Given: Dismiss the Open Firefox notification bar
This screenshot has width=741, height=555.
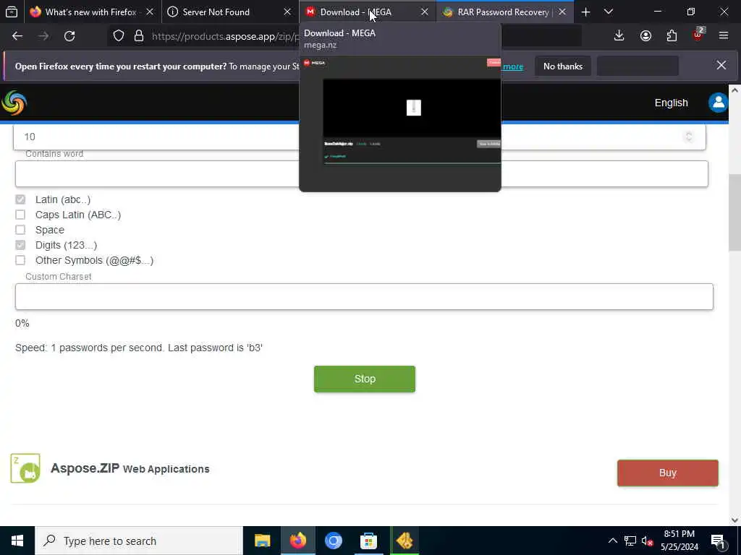Looking at the screenshot, I should 721,65.
